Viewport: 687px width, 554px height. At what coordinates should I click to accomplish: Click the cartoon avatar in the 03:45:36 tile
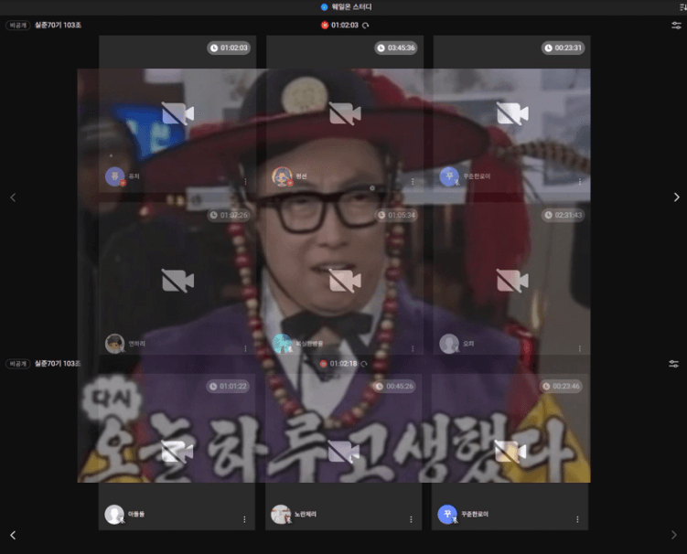(282, 176)
